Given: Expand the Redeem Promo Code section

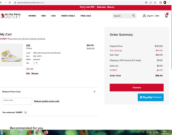Looking at the screenshot, I should click(94, 92).
